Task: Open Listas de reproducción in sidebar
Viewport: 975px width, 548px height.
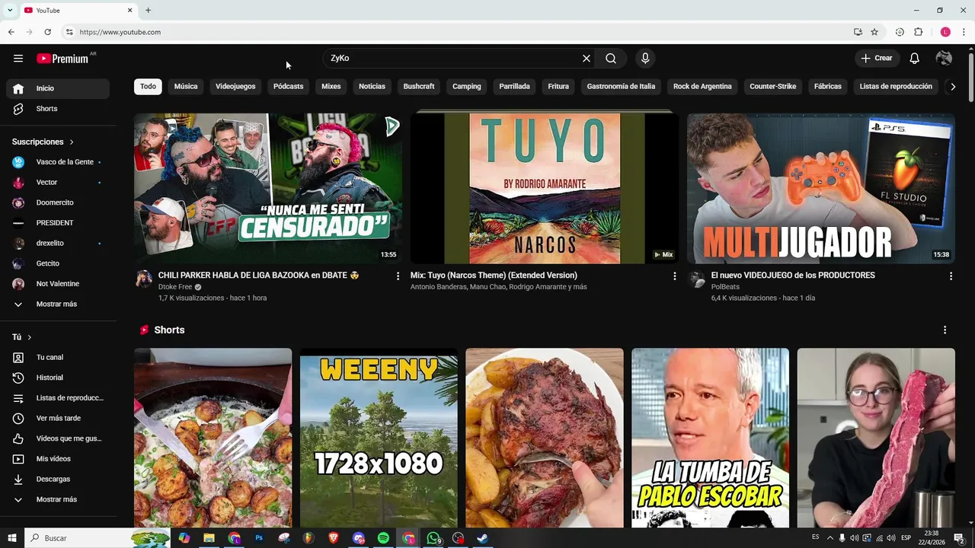Action: [58, 398]
